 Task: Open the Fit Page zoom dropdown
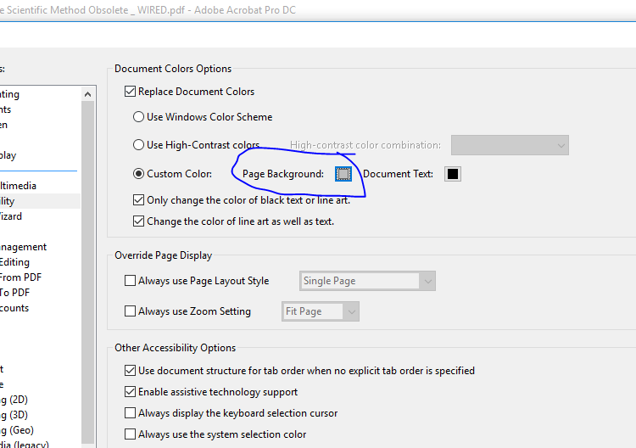321,311
